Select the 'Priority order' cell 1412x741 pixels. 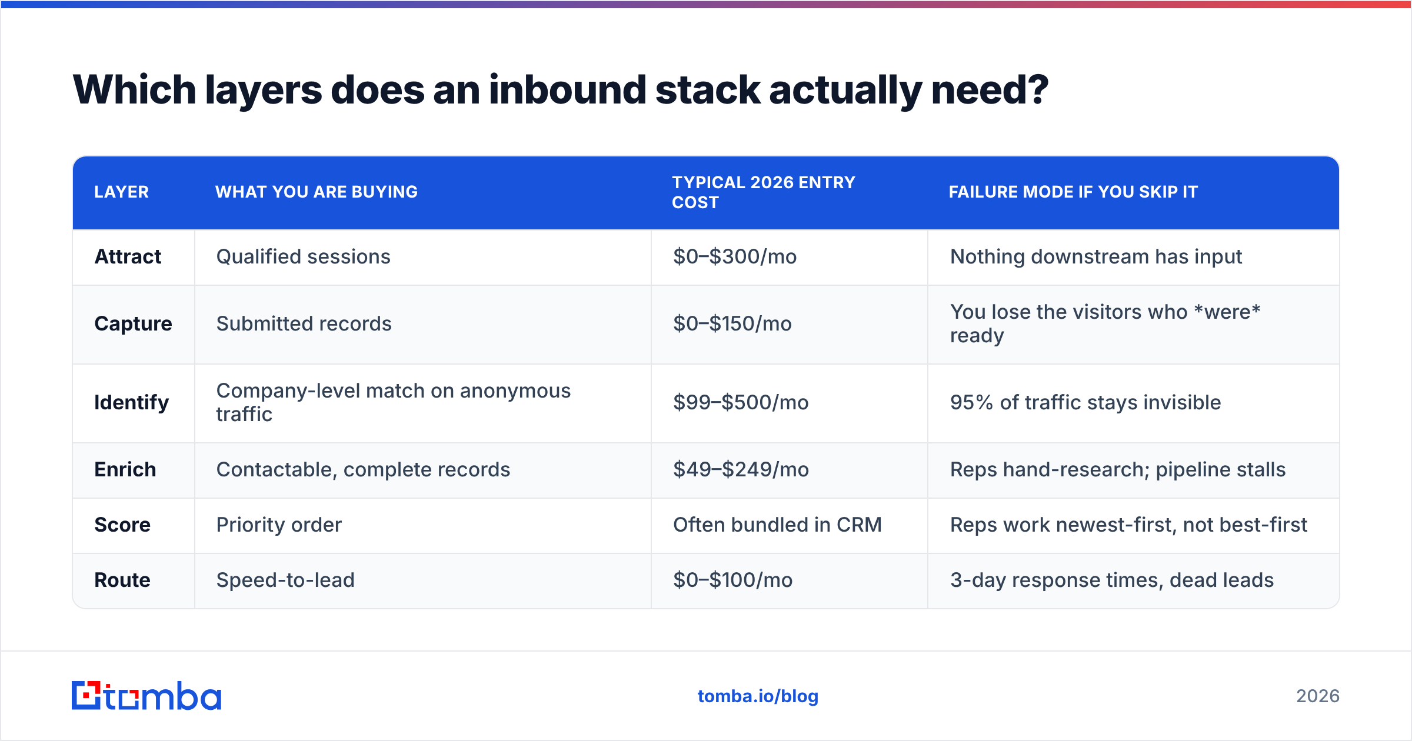[x=423, y=526]
